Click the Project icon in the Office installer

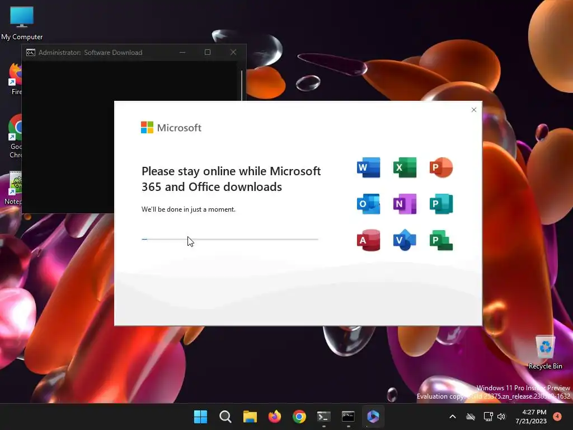coord(441,240)
